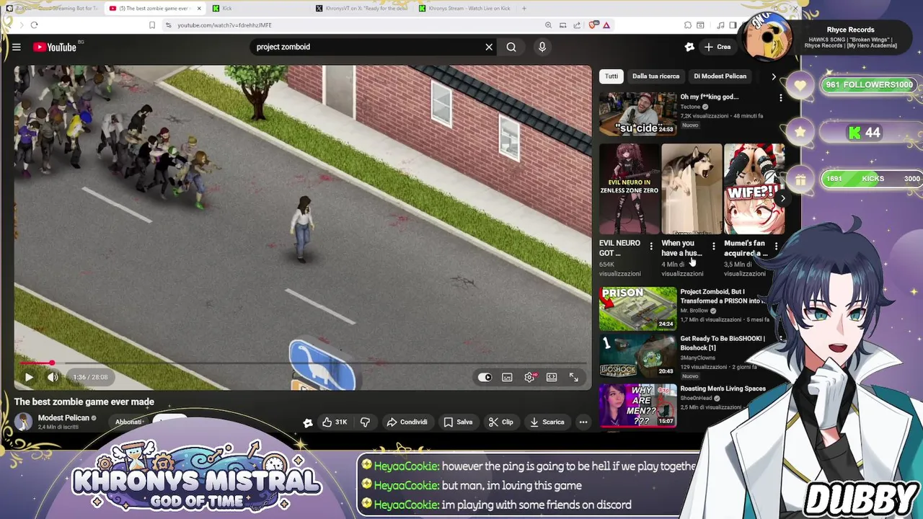Share the video via Condividi
Image resolution: width=923 pixels, height=519 pixels.
click(x=407, y=422)
